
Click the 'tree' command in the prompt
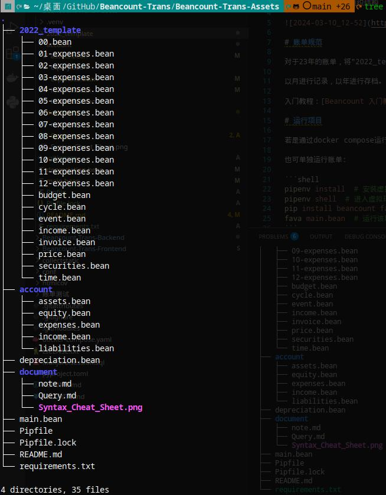(x=374, y=6)
